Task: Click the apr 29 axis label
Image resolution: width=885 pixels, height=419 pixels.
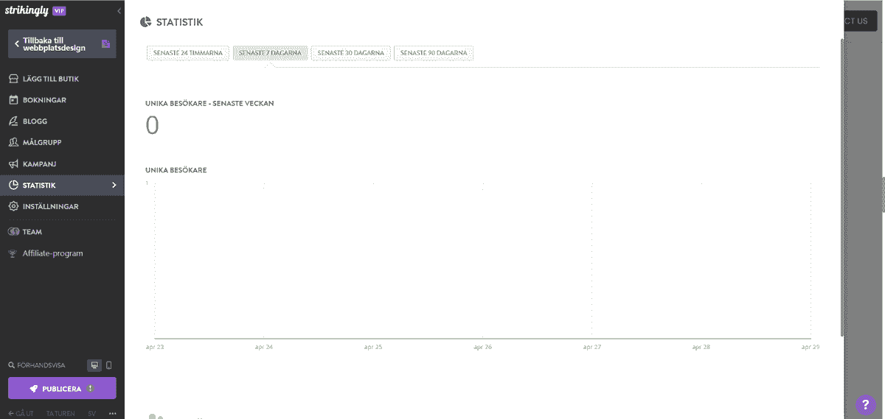Action: [811, 346]
